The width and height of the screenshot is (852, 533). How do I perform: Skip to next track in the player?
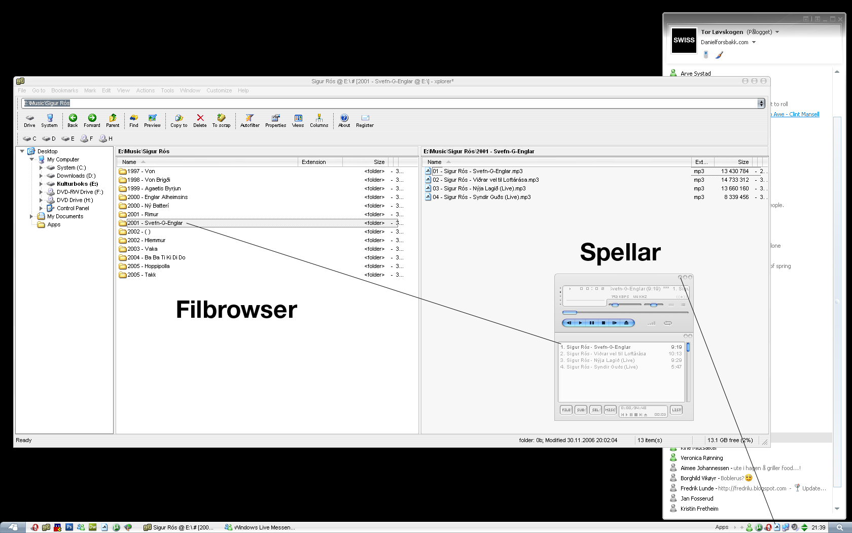[614, 323]
